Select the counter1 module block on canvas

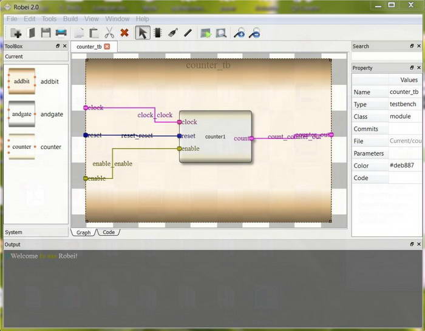tap(216, 137)
